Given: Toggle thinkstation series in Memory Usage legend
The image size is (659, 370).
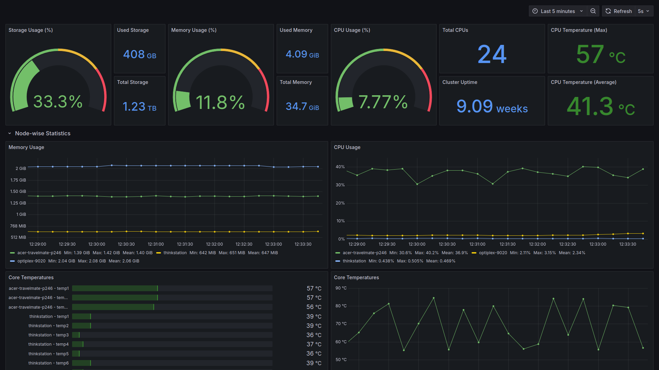Looking at the screenshot, I should 175,252.
